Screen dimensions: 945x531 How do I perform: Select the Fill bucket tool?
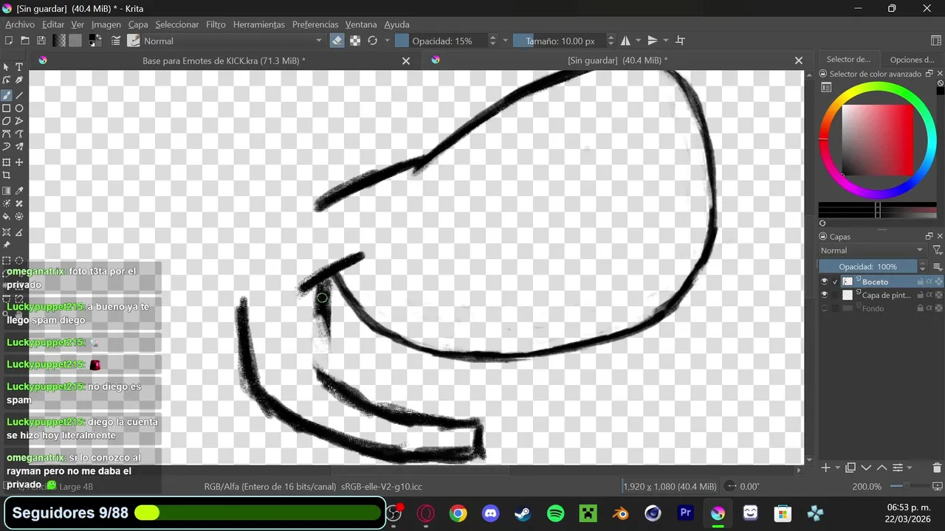[x=7, y=217]
